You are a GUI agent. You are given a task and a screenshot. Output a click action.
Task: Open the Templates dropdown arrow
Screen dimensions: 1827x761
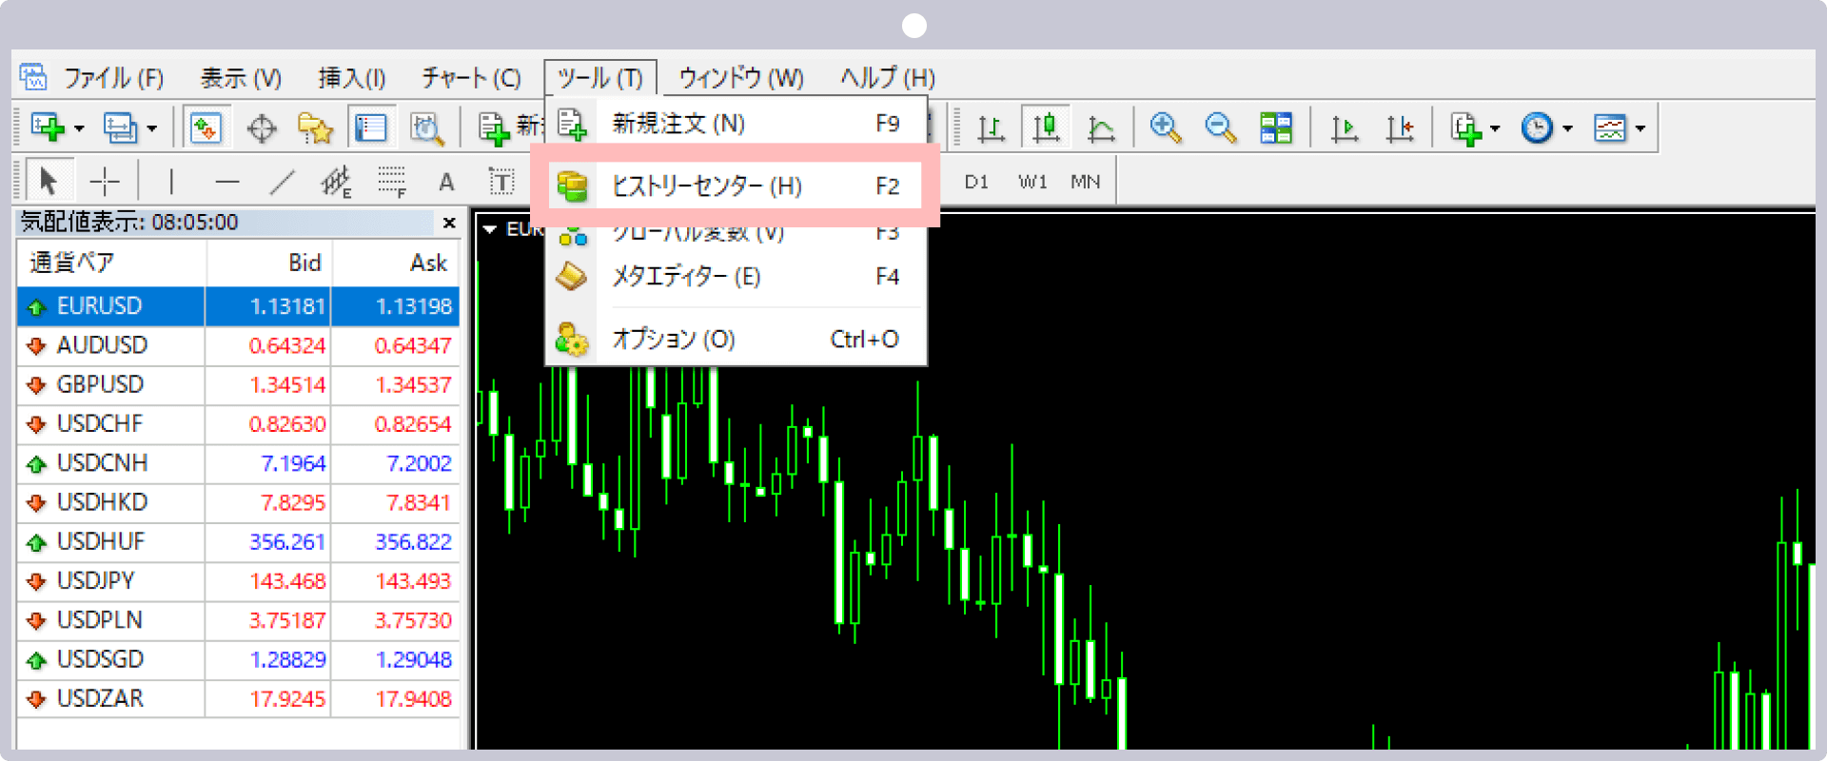click(x=1640, y=128)
